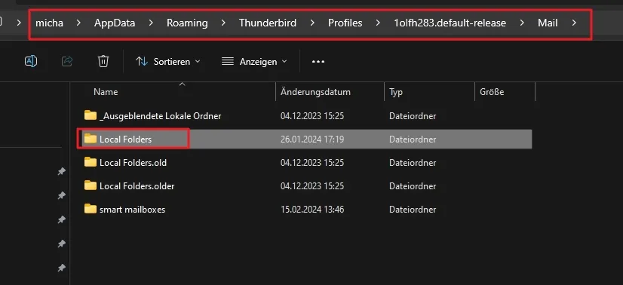Expand chevron after Thunderbird in breadcrumb
623x285 pixels.
(x=312, y=23)
